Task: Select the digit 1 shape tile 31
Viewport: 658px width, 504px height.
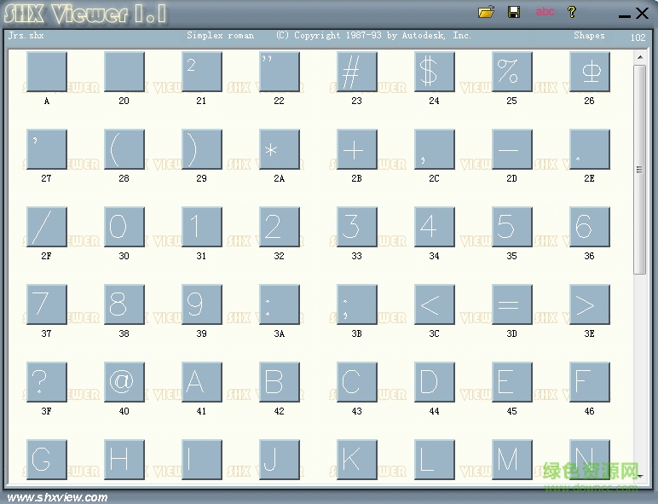Action: (202, 227)
